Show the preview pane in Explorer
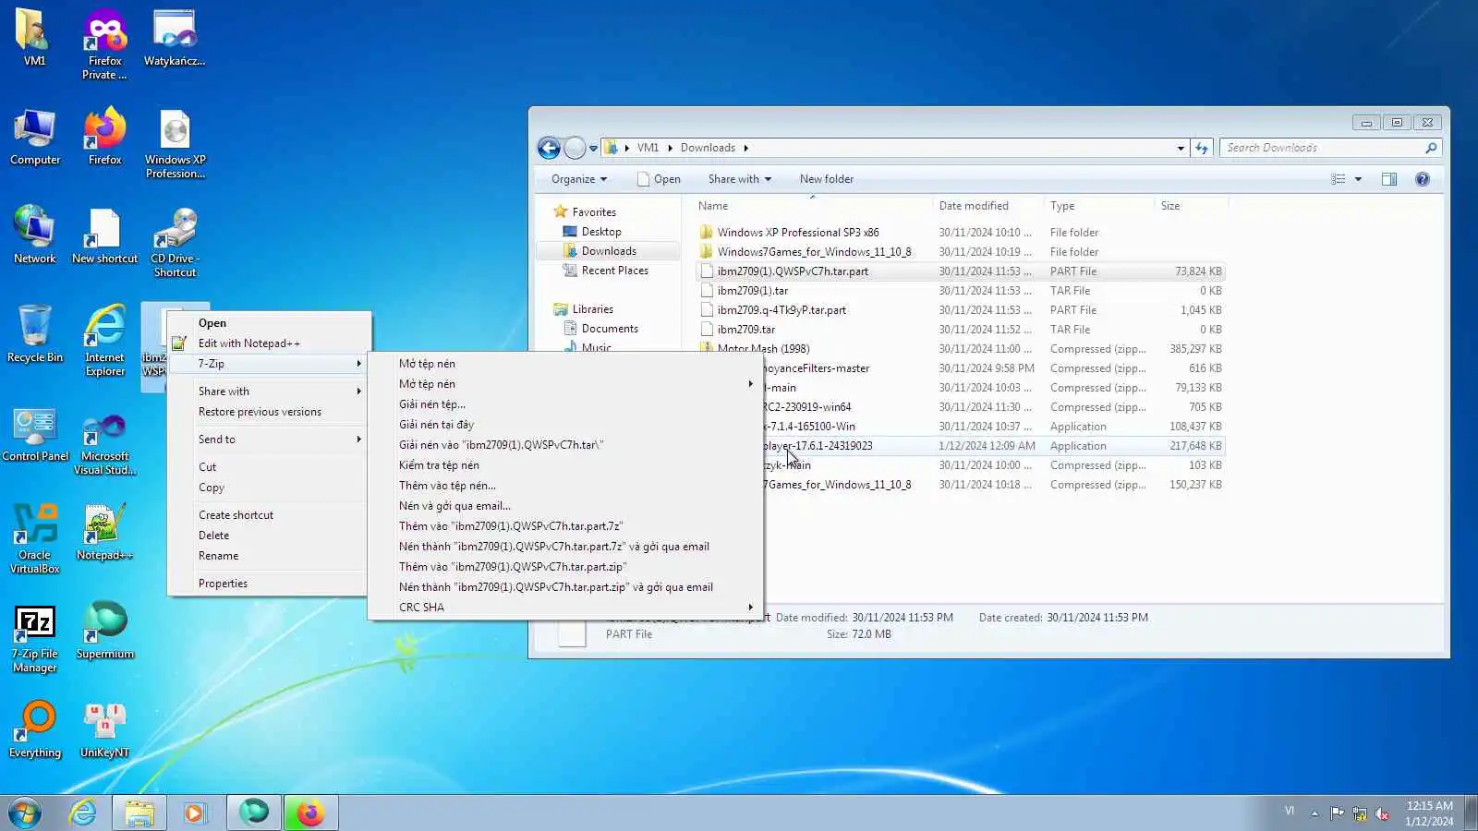Viewport: 1478px width, 831px height. click(x=1389, y=179)
